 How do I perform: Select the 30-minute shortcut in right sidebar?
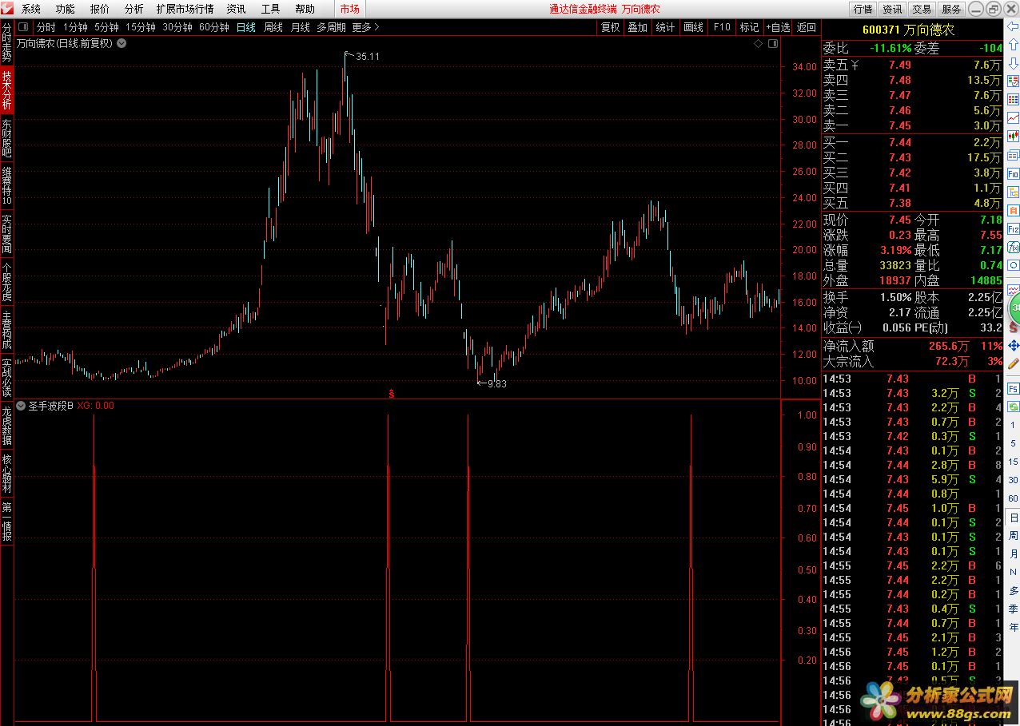point(1013,480)
